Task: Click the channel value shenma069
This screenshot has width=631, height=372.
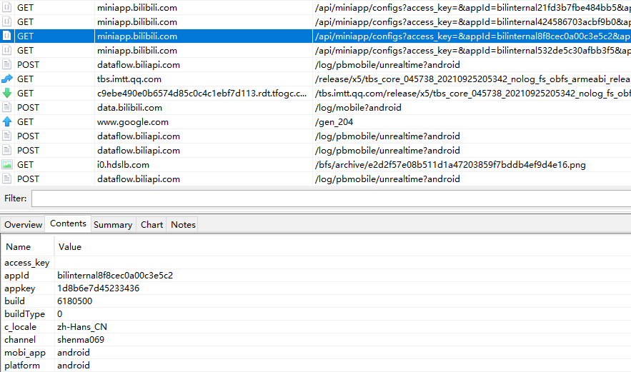Action: tap(81, 340)
